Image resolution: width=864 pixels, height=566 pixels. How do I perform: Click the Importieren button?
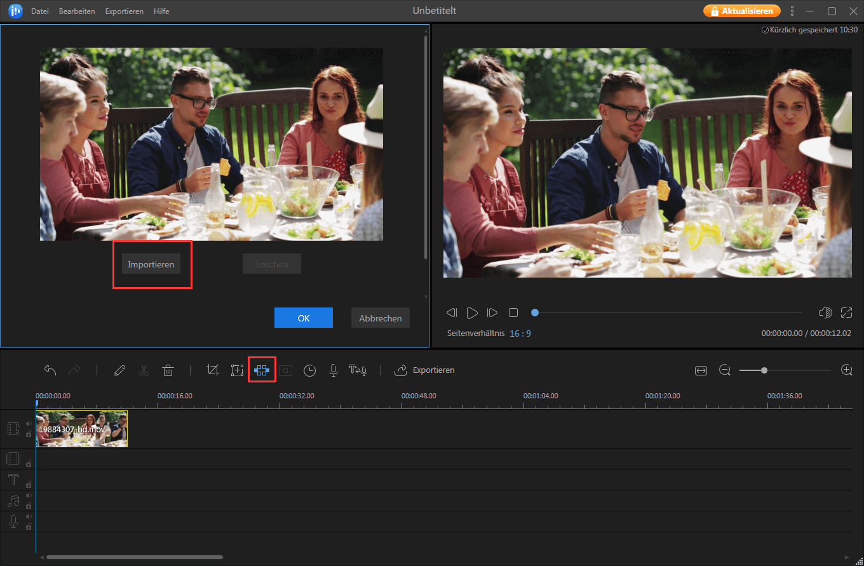(151, 264)
